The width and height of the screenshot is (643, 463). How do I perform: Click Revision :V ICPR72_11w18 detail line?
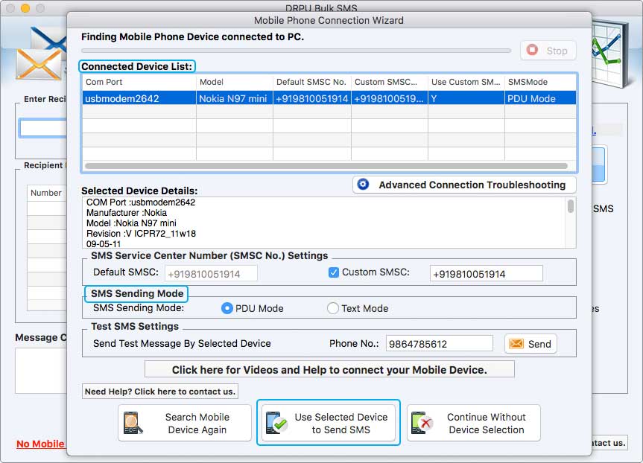tap(141, 234)
